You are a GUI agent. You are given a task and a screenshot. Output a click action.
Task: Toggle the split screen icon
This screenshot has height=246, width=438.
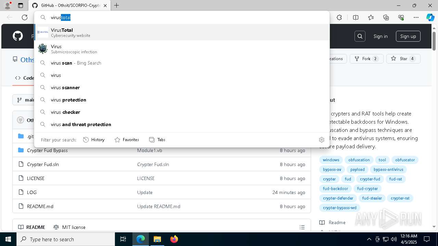click(x=356, y=17)
